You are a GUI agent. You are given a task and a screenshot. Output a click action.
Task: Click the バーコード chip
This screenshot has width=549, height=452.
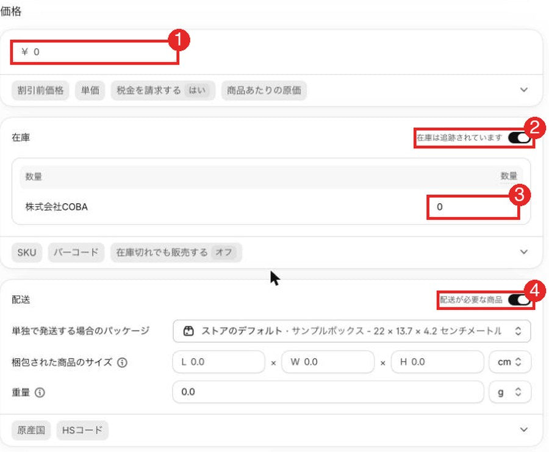(x=76, y=253)
